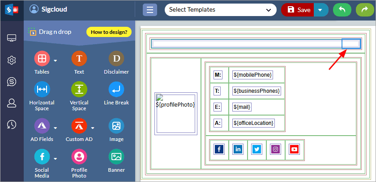Click the green undo arrow button
The height and width of the screenshot is (182, 376).
pyautogui.click(x=342, y=10)
